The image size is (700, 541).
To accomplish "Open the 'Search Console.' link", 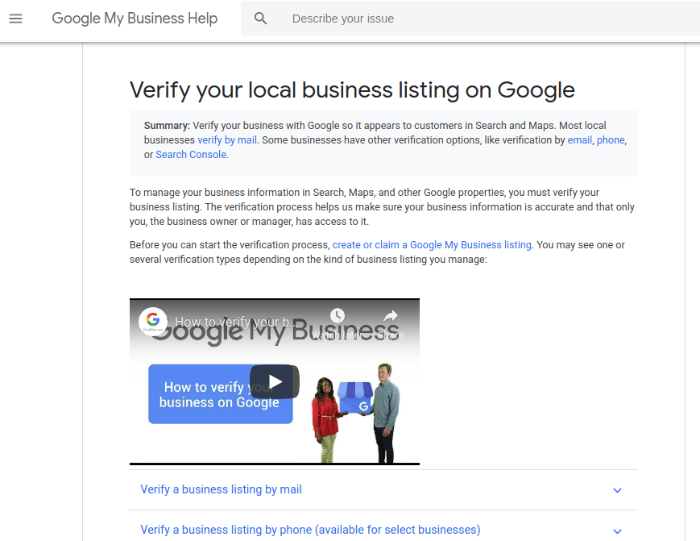I will [x=192, y=155].
